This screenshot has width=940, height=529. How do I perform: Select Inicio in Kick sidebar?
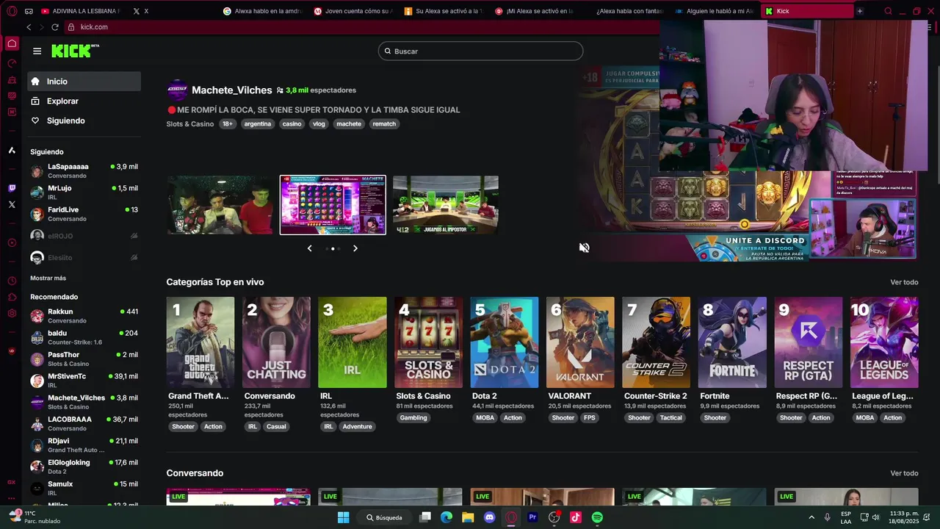[x=84, y=82]
